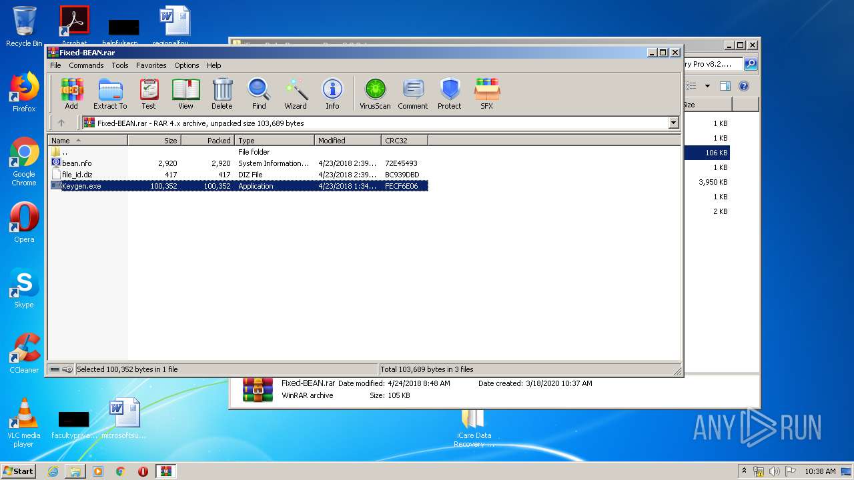
Task: Click CCleaner desktop icon
Action: pos(24,353)
